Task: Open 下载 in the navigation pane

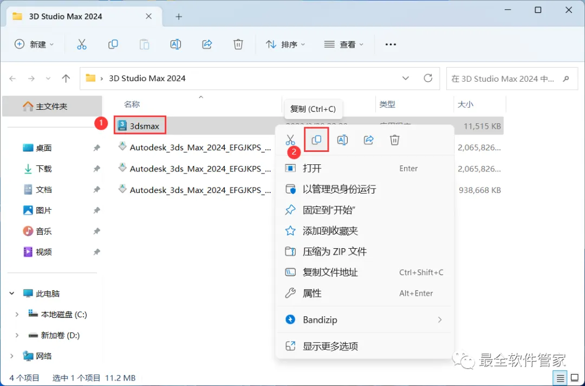Action: [44, 169]
